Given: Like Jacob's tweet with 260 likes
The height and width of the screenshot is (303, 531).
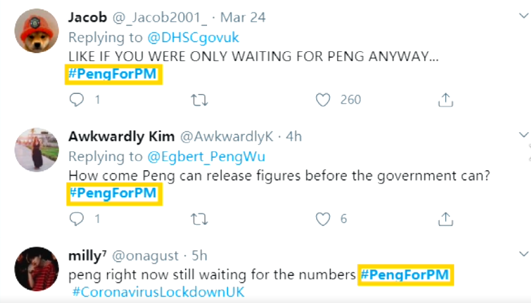Looking at the screenshot, I should tap(323, 100).
